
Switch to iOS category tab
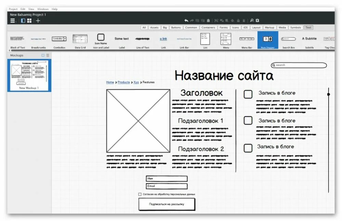click(x=245, y=27)
